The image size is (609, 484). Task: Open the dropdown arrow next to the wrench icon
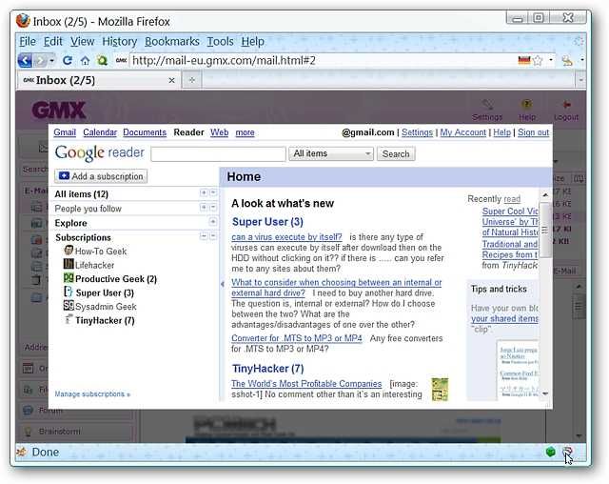581,60
